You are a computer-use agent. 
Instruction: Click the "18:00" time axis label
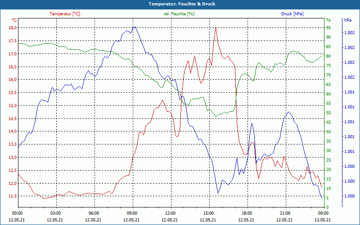247,213
